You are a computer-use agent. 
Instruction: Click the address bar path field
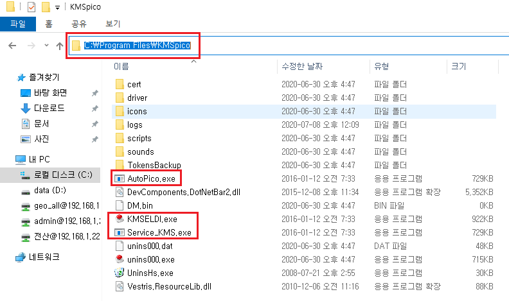(289, 46)
